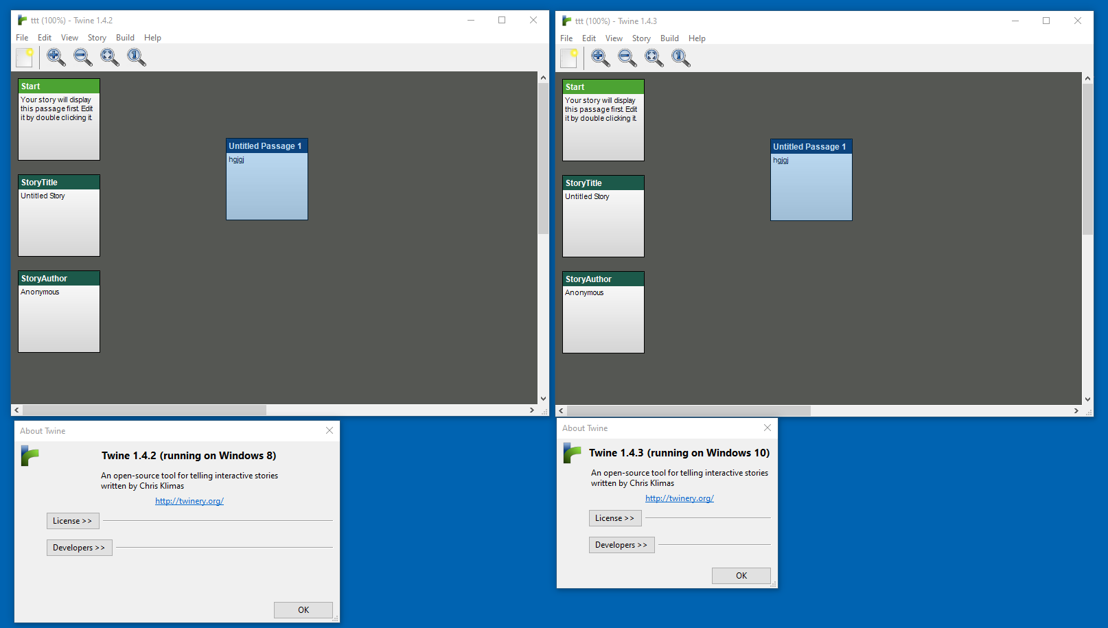The image size is (1108, 628).
Task: Fit story to window in Twine 1.4.3
Action: pos(654,58)
